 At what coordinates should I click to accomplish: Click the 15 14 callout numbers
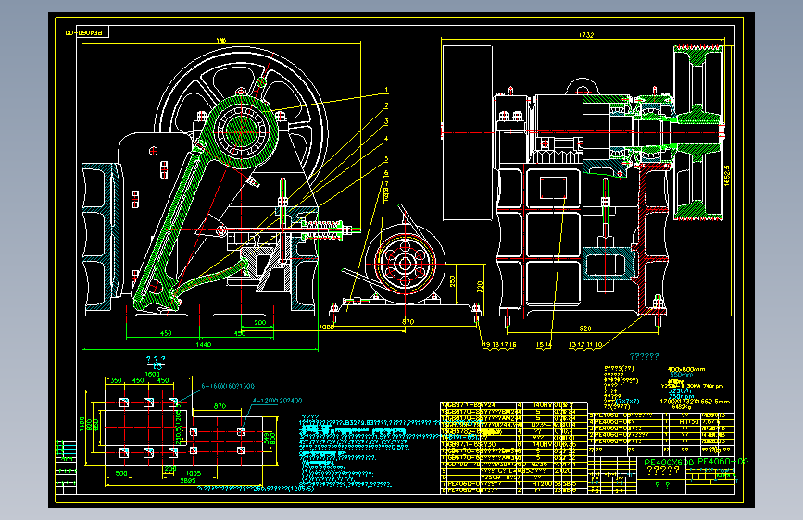pyautogui.click(x=544, y=345)
